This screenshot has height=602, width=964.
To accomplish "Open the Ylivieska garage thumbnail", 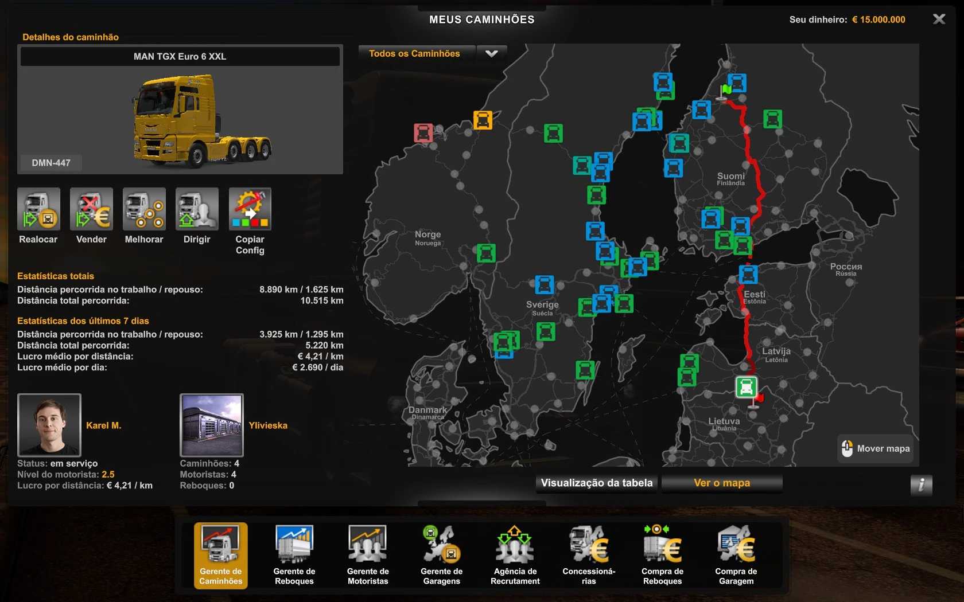I will point(212,425).
